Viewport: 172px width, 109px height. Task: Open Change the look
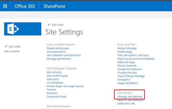pos(127,73)
